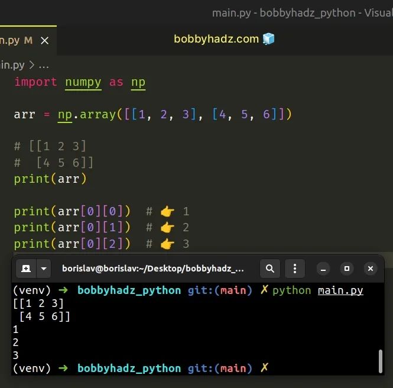This screenshot has width=393, height=388.
Task: Open search in the terminal window
Action: tap(270, 269)
